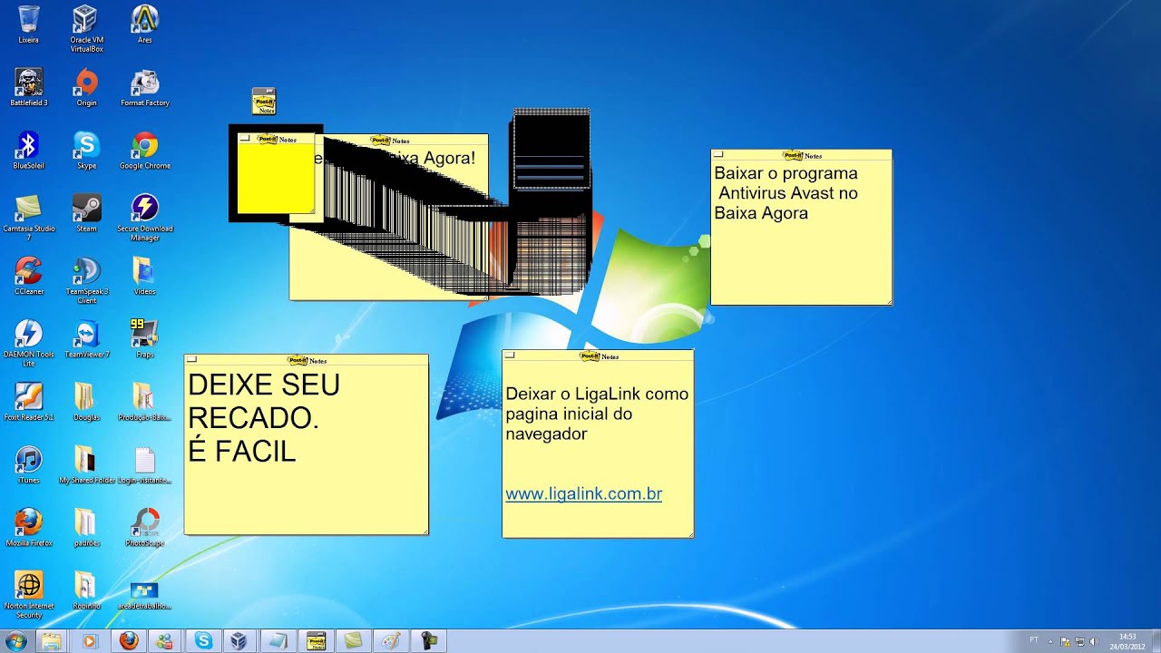The image size is (1161, 653).
Task: Click the PhotoScape desktop shortcut
Action: (x=145, y=526)
